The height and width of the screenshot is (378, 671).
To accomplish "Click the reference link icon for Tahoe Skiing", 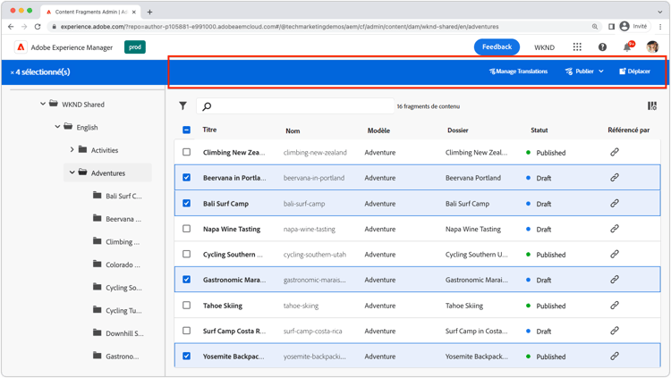I will 615,306.
